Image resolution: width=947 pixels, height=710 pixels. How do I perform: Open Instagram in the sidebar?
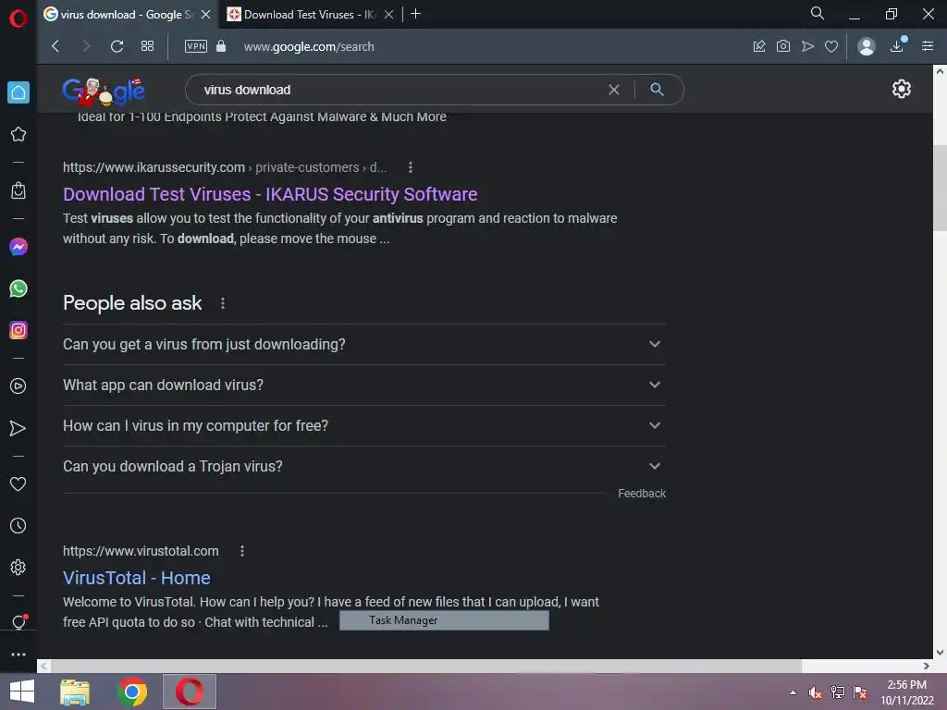[18, 330]
